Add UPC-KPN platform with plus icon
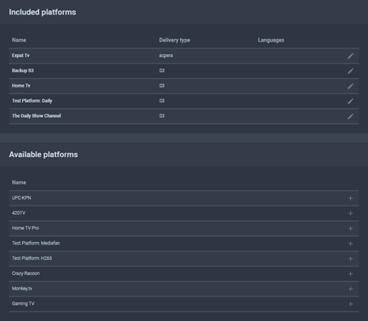Viewport: 368px width, 321px height. 350,199
